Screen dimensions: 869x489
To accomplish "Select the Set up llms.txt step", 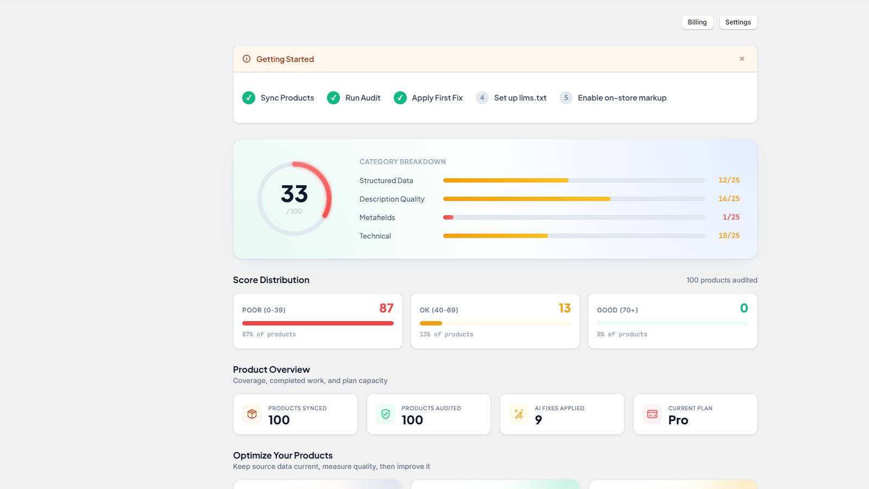I will 511,98.
